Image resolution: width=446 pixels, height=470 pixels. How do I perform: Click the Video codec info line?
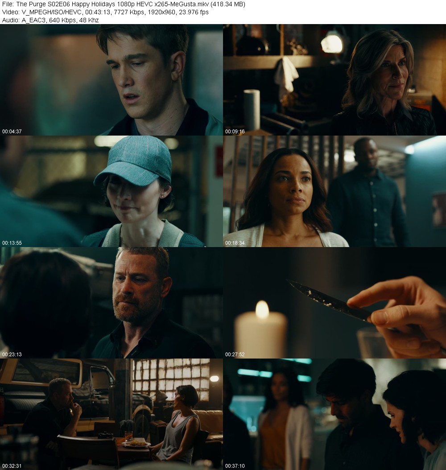pos(105,12)
